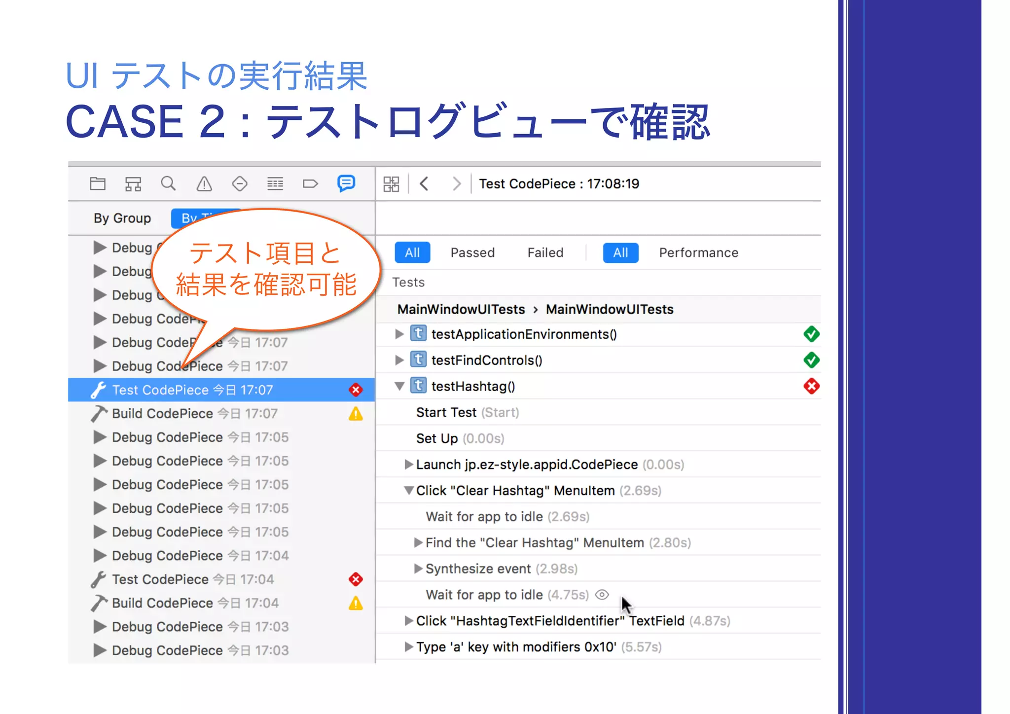
Task: Click the test icon beside testApplicationEnvironments()
Action: pyautogui.click(x=418, y=334)
